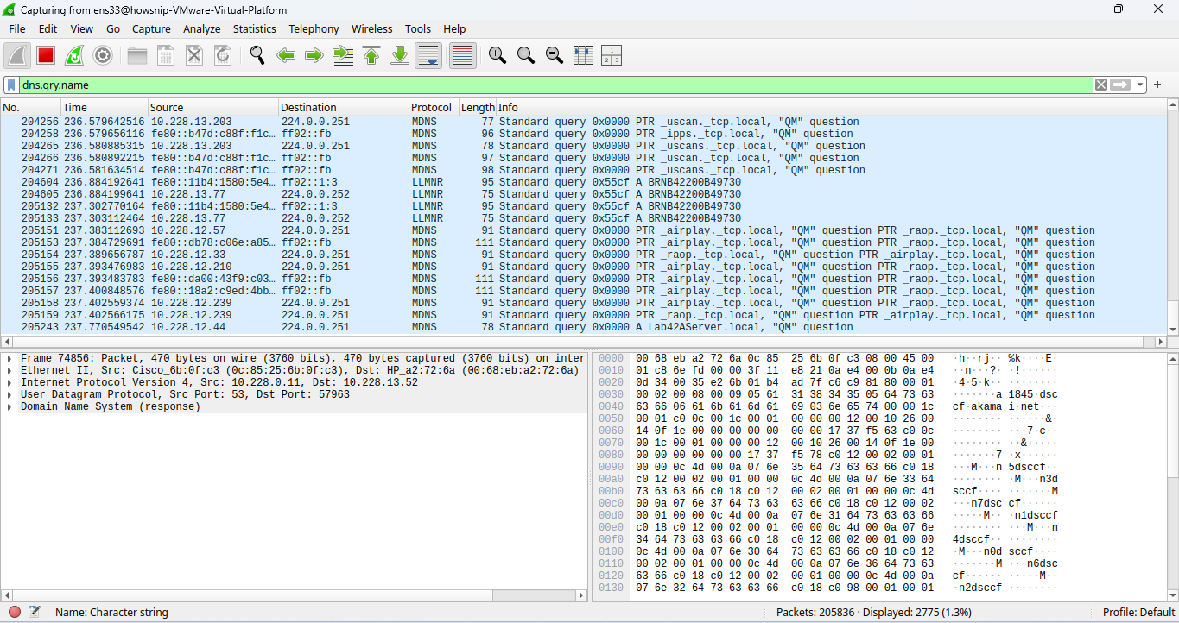Apply the display filter arrow
This screenshot has width=1179, height=623.
(1121, 85)
